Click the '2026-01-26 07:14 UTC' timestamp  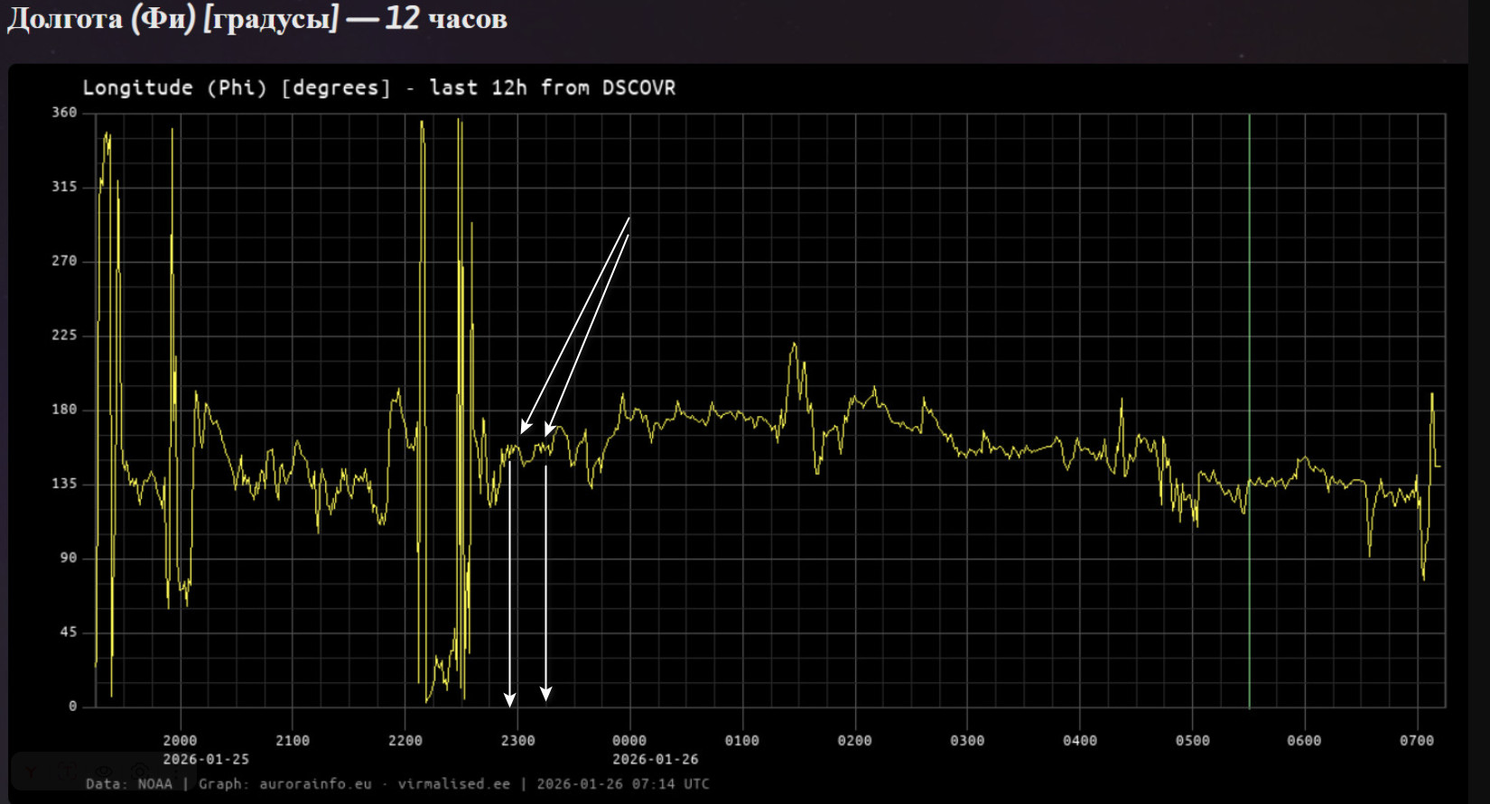coord(622,783)
